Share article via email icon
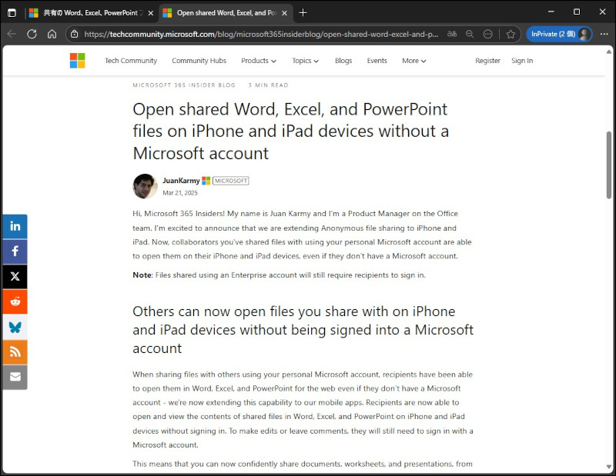616x476 pixels. (x=15, y=377)
